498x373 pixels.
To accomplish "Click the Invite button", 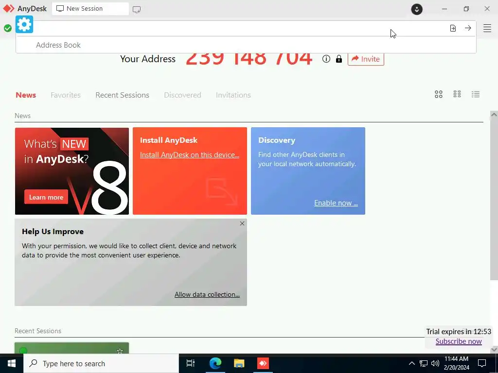I will (366, 59).
